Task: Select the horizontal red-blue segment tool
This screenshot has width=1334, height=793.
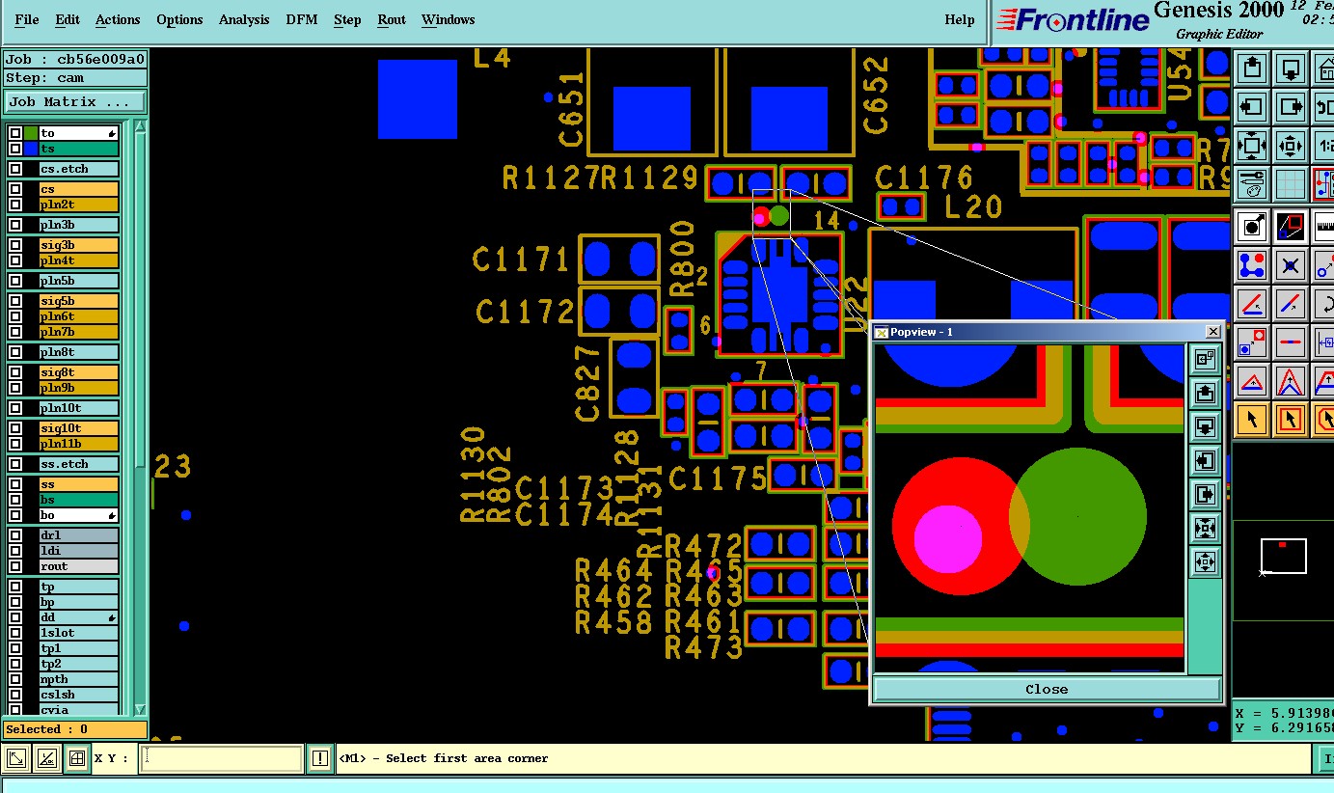Action: point(1291,342)
